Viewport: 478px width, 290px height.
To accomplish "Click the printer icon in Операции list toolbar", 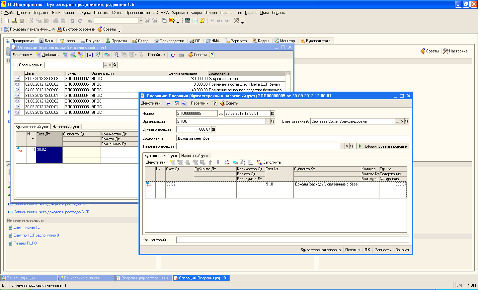I will coord(181,55).
